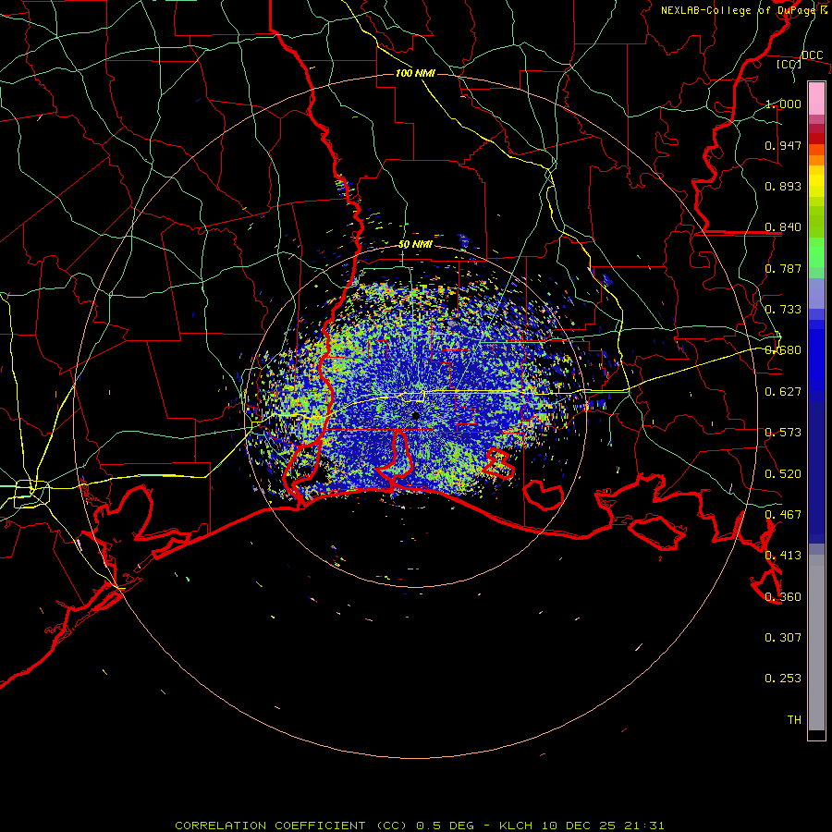Screen dimensions: 832x832
Task: Click the 0.947 scale value
Action: [783, 145]
